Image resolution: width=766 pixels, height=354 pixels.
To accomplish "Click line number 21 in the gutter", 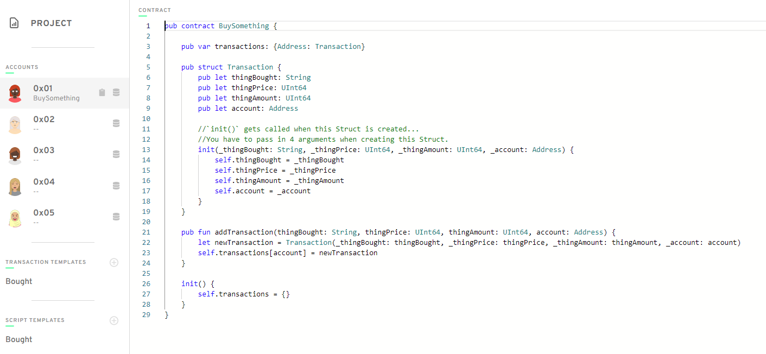I will [145, 232].
